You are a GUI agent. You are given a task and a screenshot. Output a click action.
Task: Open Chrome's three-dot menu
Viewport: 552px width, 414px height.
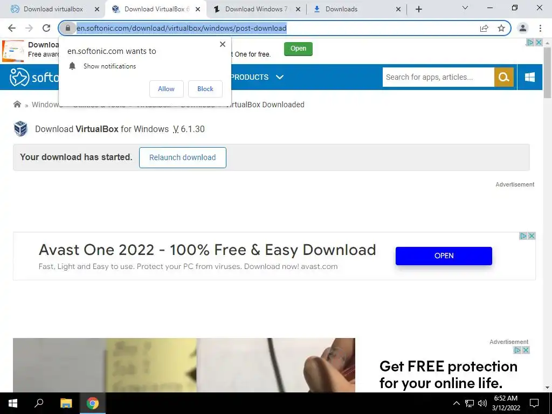click(540, 28)
